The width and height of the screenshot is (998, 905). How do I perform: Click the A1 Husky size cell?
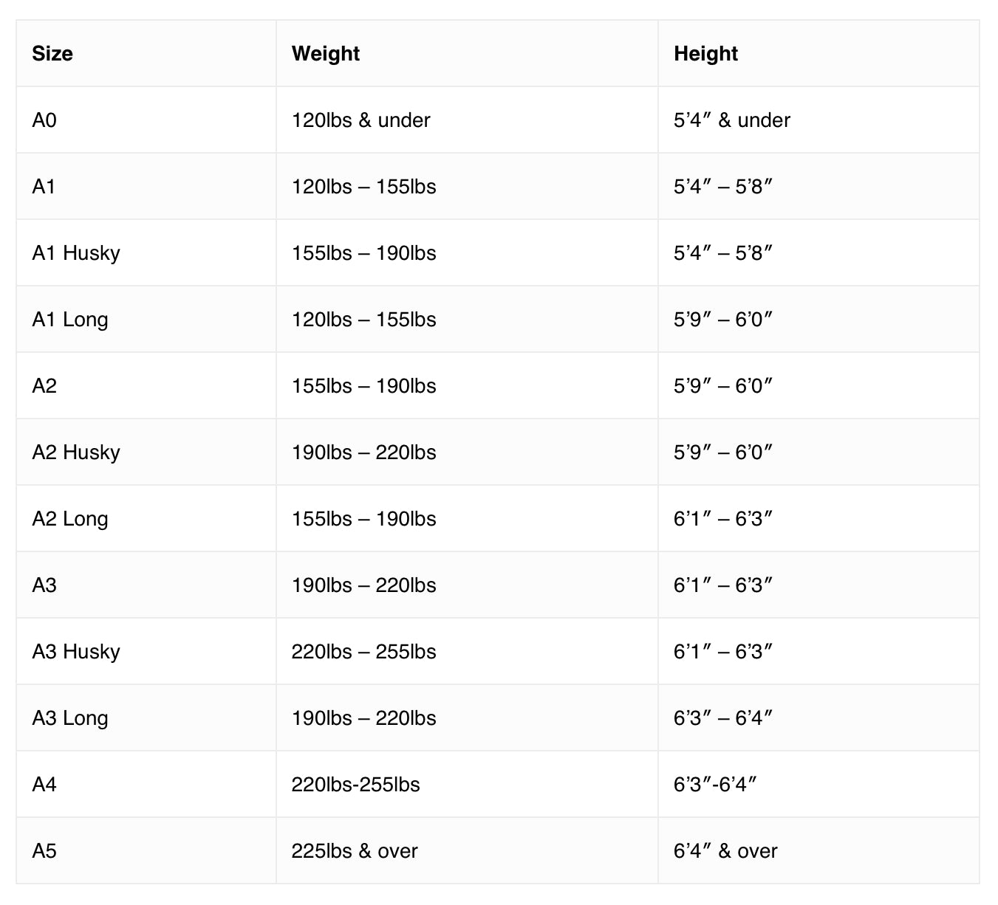point(76,253)
